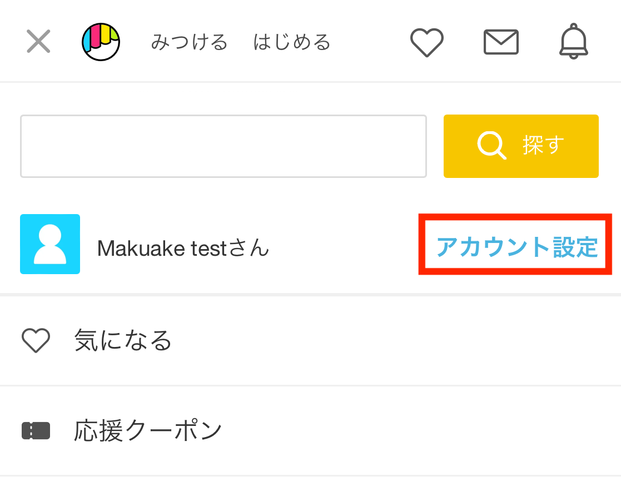Open favorites via the header heart icon
621x486 pixels.
click(x=426, y=42)
